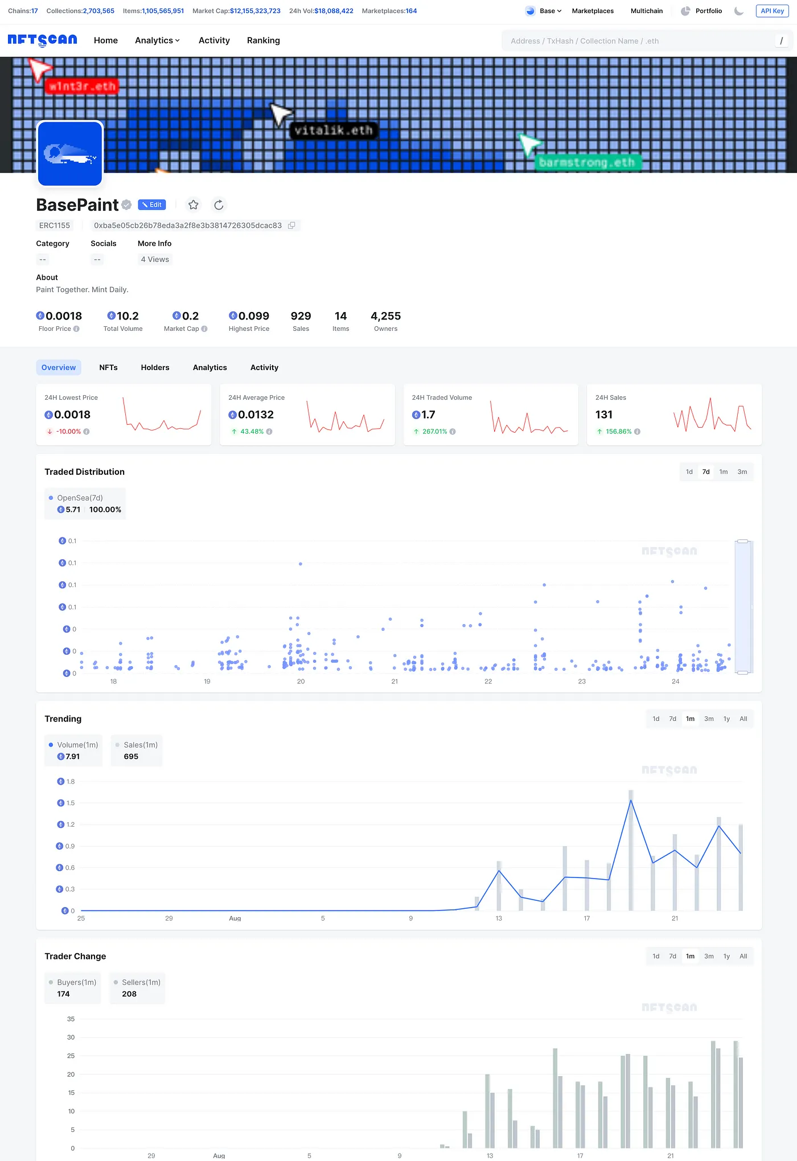797x1161 pixels.
Task: Toggle Sales(1m) legend series
Action: pos(137,750)
